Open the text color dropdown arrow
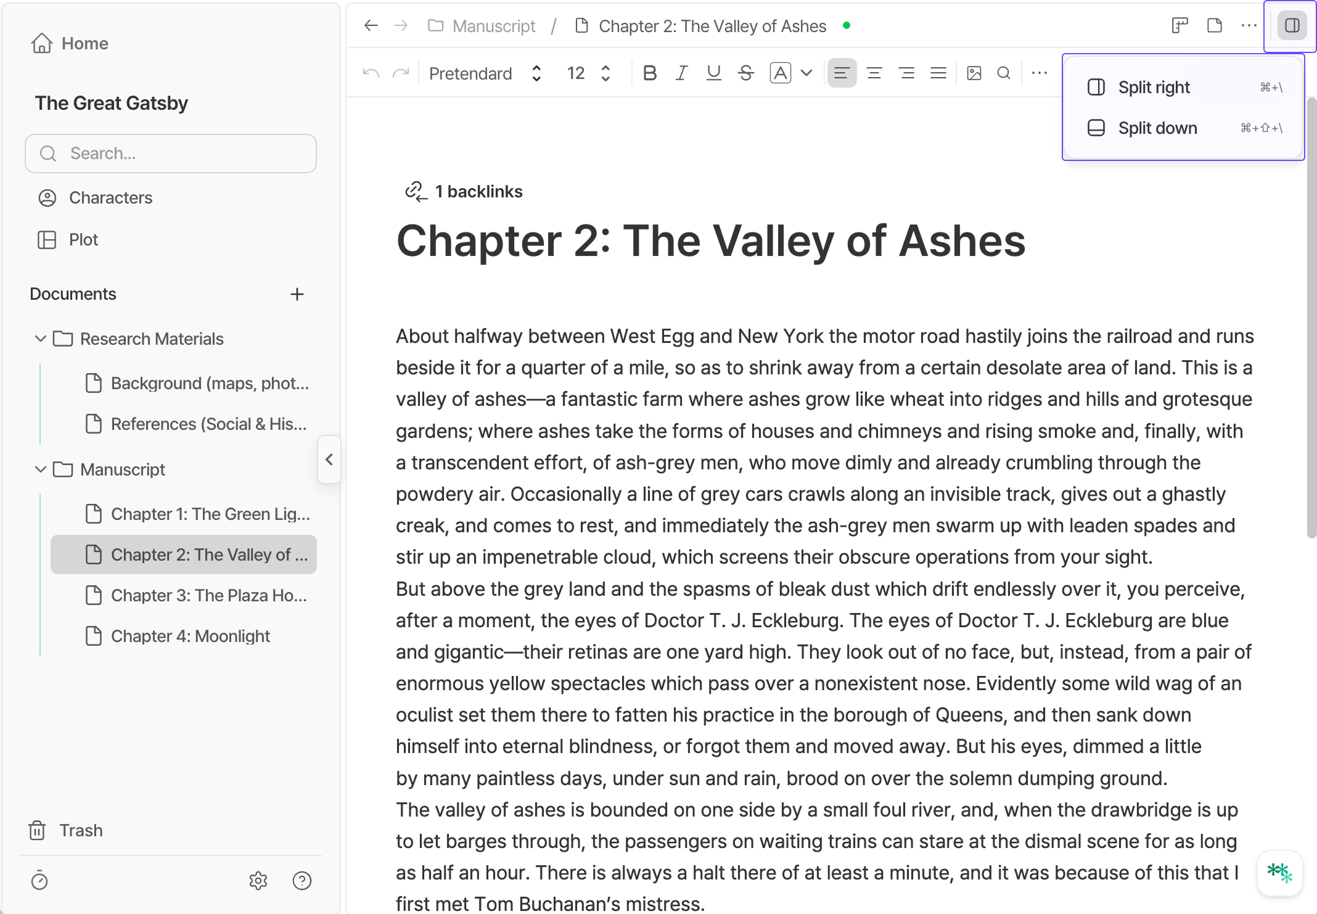This screenshot has width=1317, height=914. [806, 73]
